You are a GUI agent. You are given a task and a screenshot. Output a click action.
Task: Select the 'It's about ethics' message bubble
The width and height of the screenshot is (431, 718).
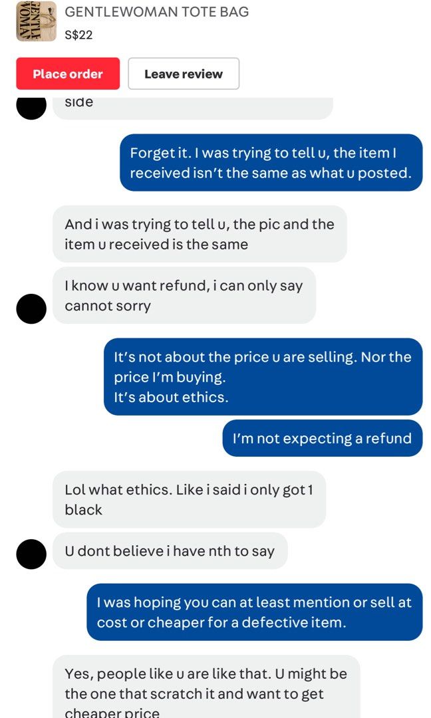coord(263,377)
